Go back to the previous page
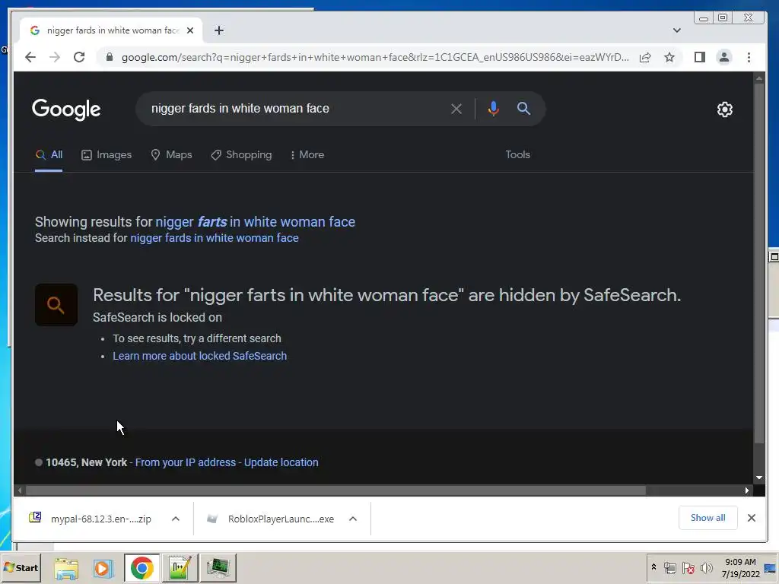This screenshot has width=779, height=584. (30, 57)
